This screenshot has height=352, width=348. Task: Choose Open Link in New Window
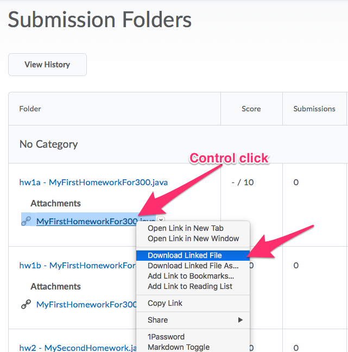click(x=193, y=238)
